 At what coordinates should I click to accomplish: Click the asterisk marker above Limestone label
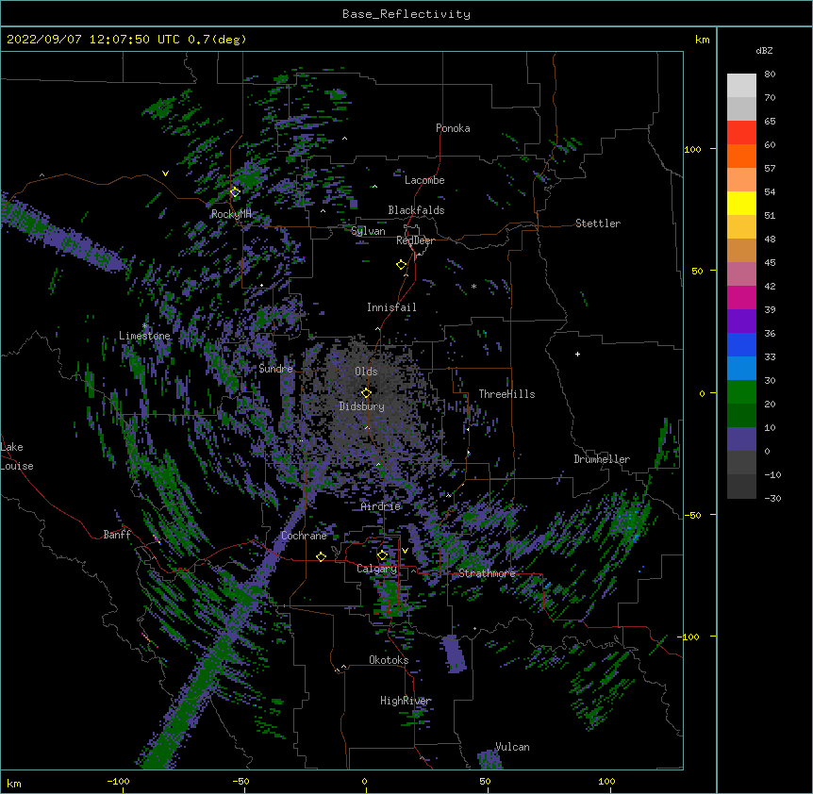click(x=144, y=326)
